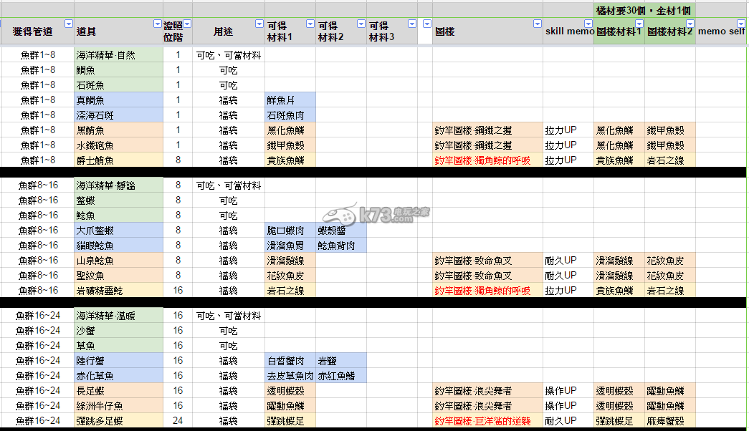The width and height of the screenshot is (749, 431).
Task: Open the 圖樣 column filter dropdown
Action: [538, 24]
